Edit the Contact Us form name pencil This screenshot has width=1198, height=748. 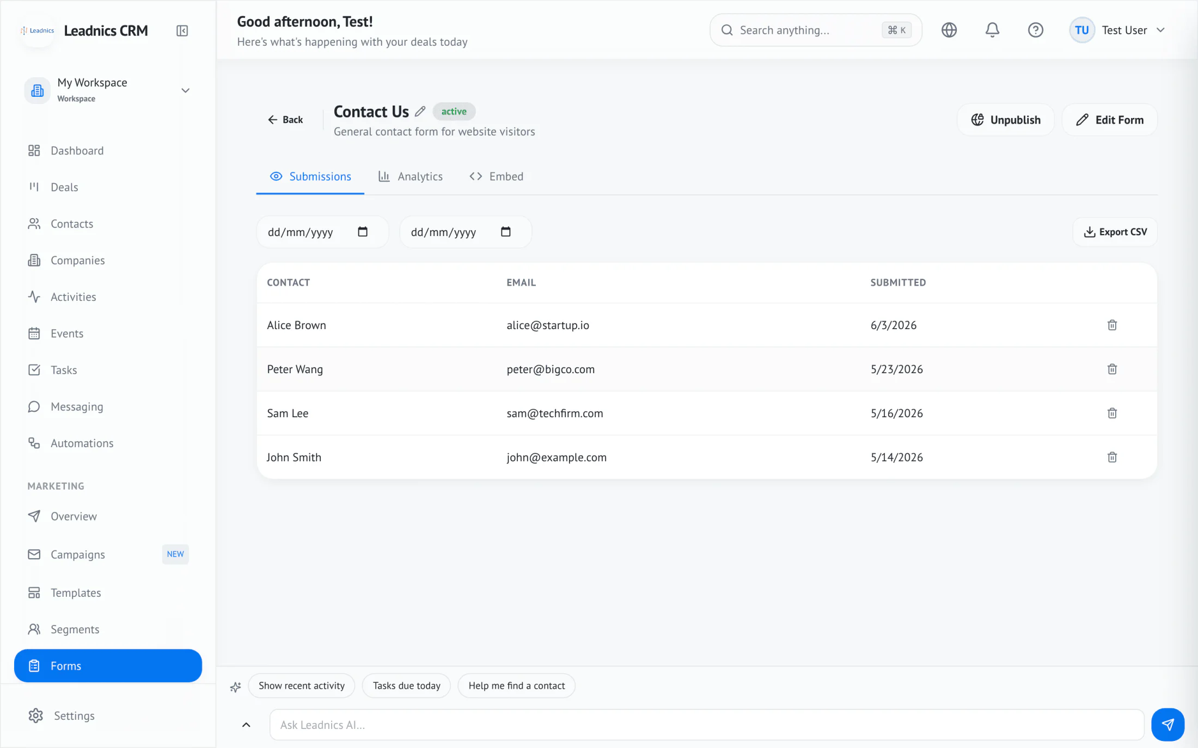pos(420,112)
